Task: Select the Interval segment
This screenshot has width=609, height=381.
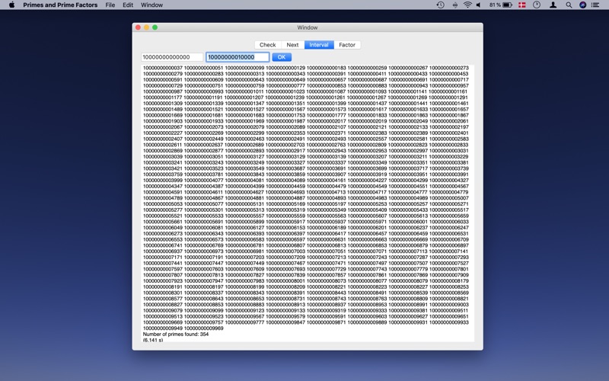Action: point(319,45)
